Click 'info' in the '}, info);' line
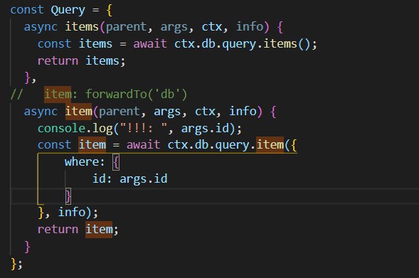Image resolution: width=419 pixels, height=278 pixels. click(x=72, y=213)
